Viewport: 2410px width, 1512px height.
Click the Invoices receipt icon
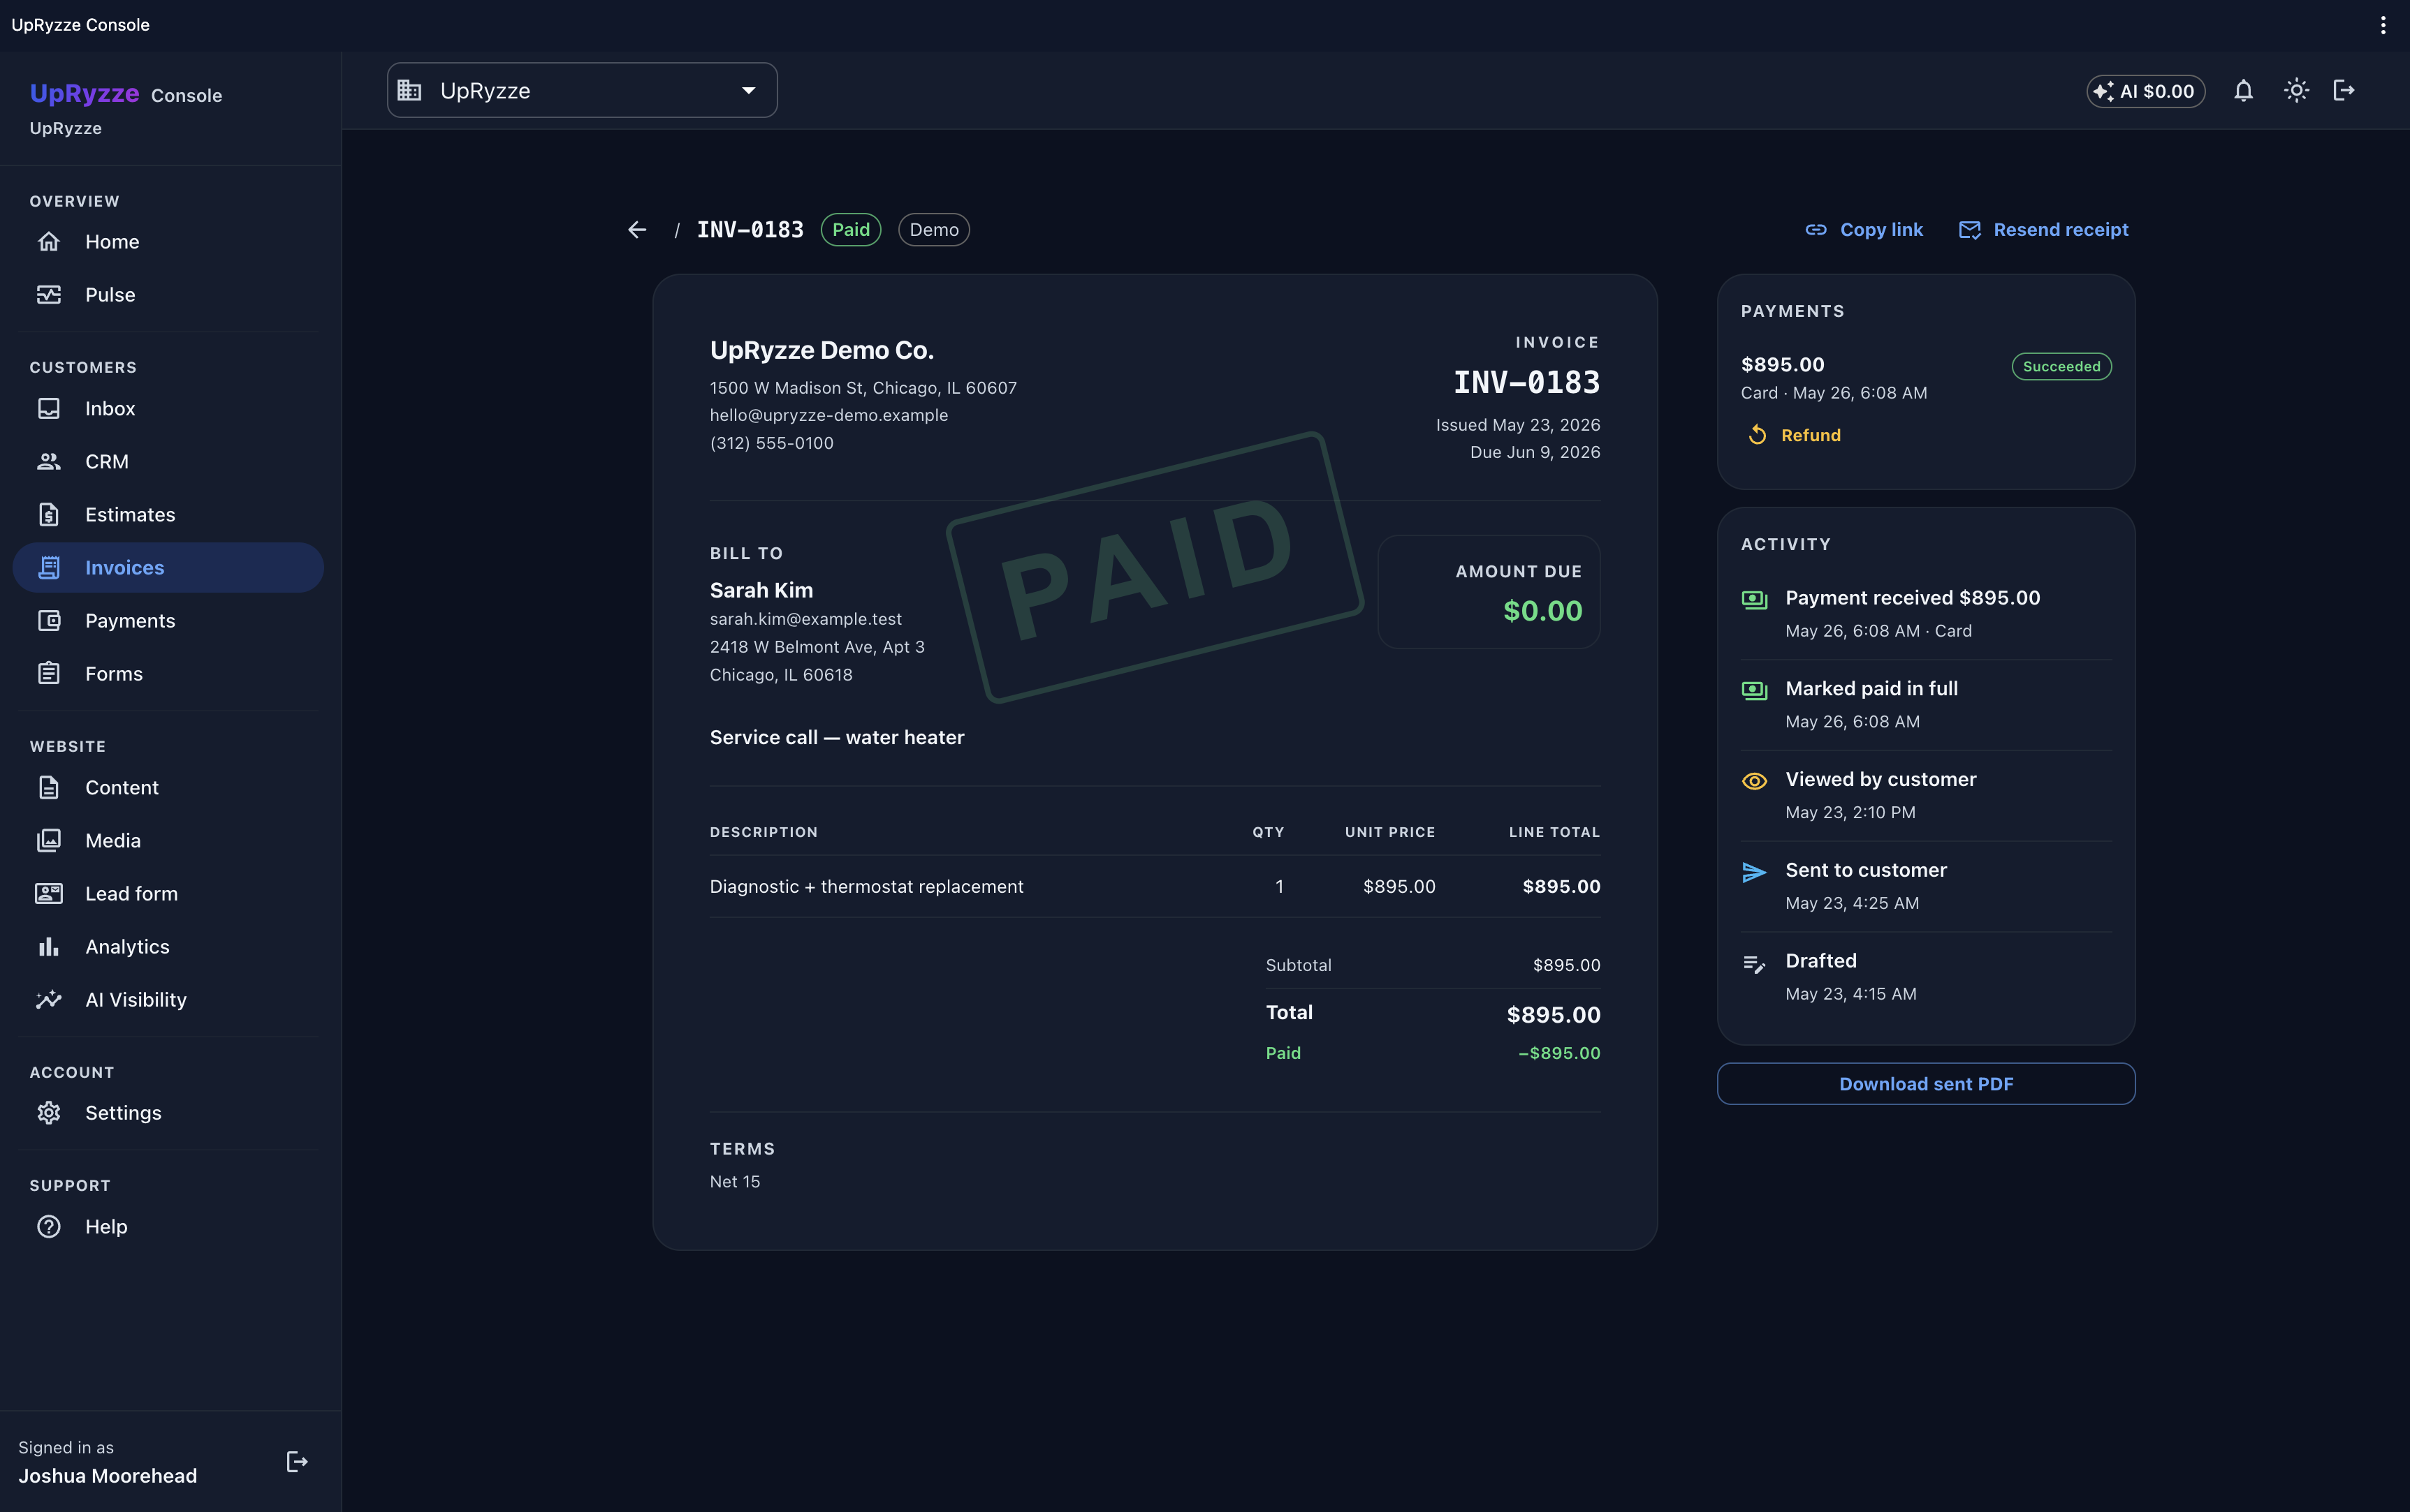[49, 567]
